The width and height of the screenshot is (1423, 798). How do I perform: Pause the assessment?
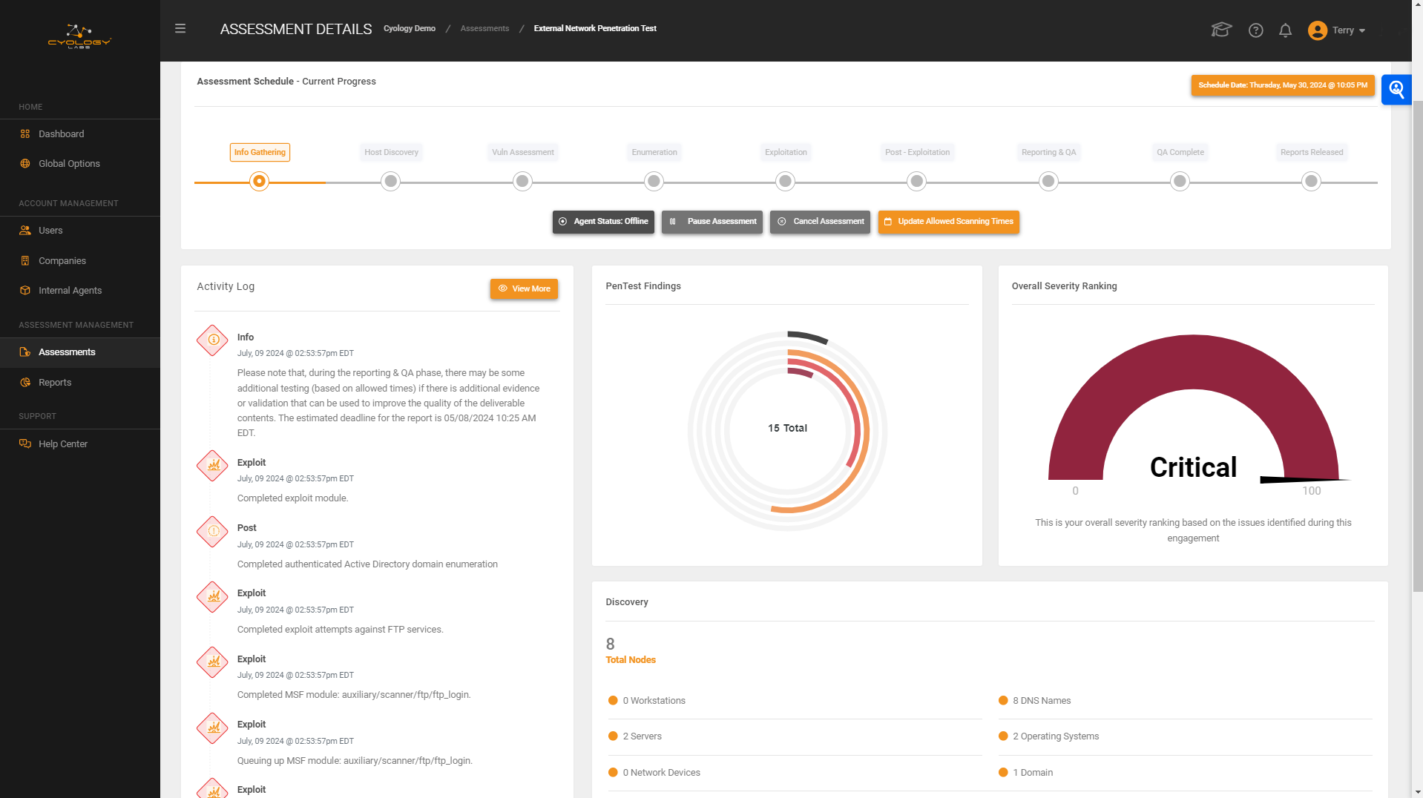click(x=711, y=222)
